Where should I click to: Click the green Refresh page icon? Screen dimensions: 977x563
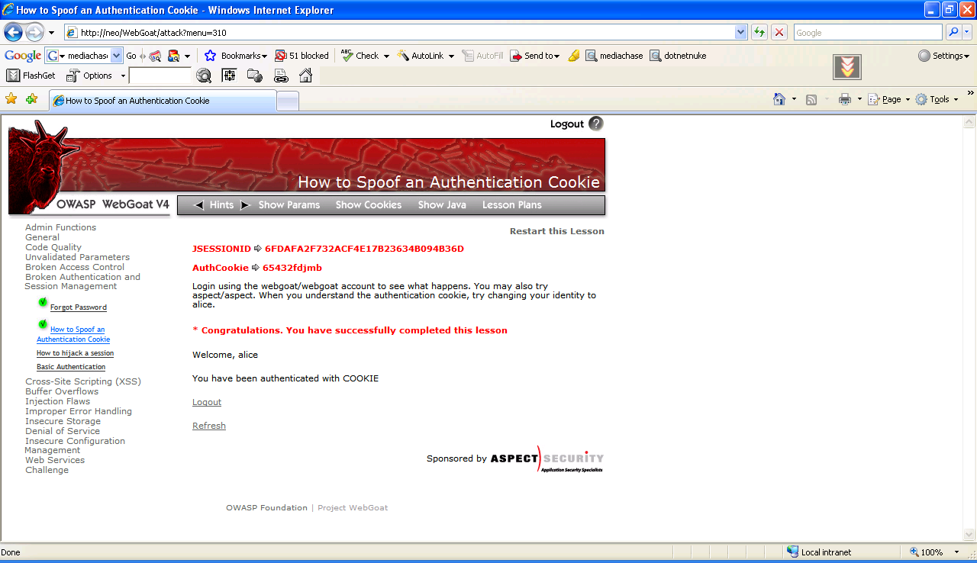point(759,32)
